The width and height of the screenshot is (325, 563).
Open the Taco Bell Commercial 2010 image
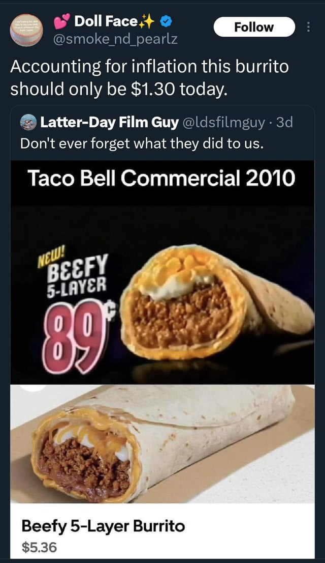(x=162, y=272)
